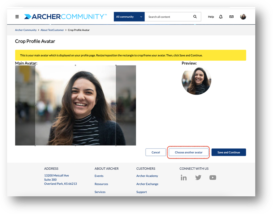Click the Cancel button
Viewport: 273px width, 214px height.
pyautogui.click(x=156, y=152)
